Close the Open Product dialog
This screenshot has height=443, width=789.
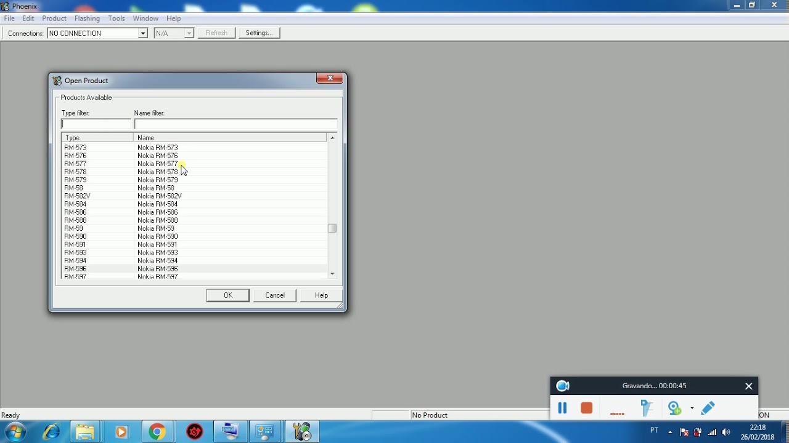[x=330, y=78]
